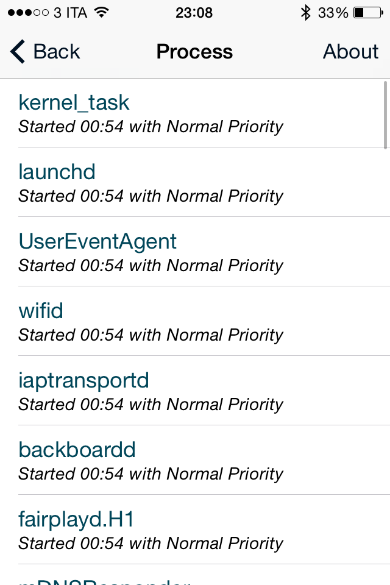
Task: Select the backboardd process entry
Action: pyautogui.click(x=195, y=460)
